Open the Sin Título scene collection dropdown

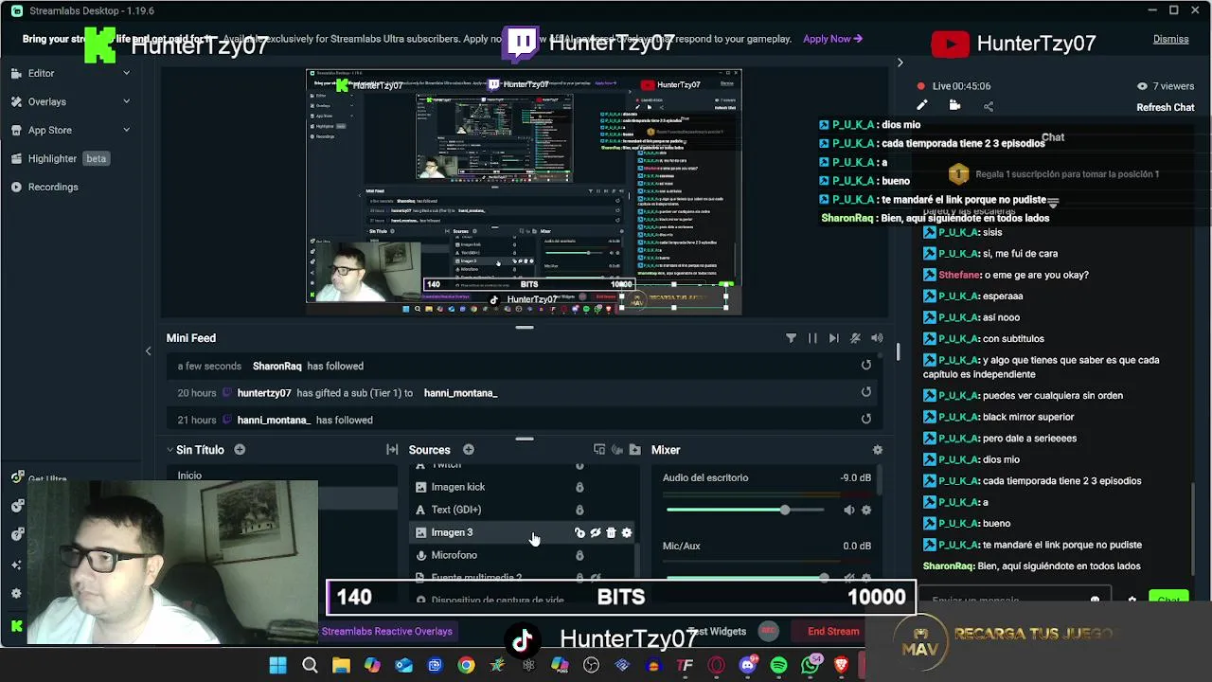click(x=196, y=450)
